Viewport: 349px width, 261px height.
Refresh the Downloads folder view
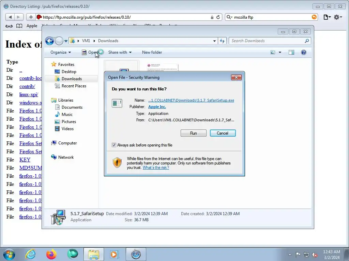(222, 41)
